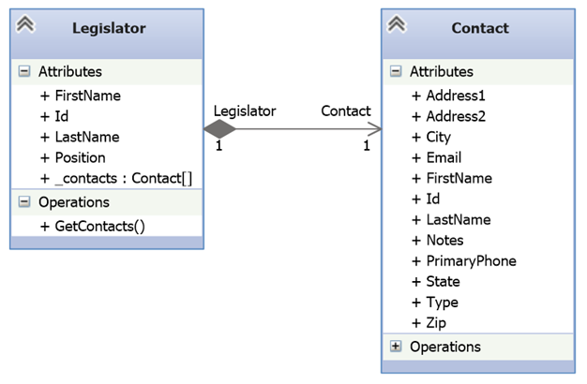587x384 pixels.
Task: Select the Notes attribute in Contact
Action: pyautogui.click(x=438, y=240)
